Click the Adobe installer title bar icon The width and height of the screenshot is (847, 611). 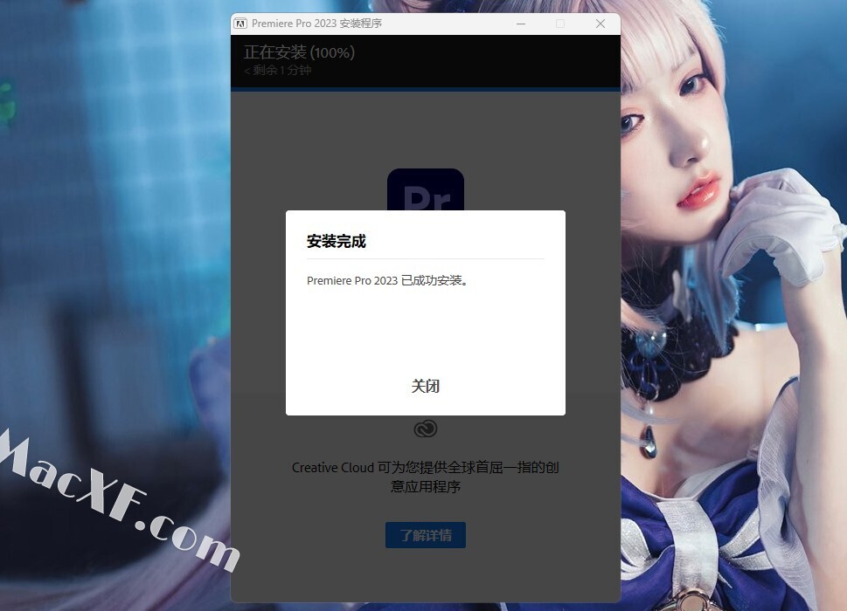(x=240, y=24)
